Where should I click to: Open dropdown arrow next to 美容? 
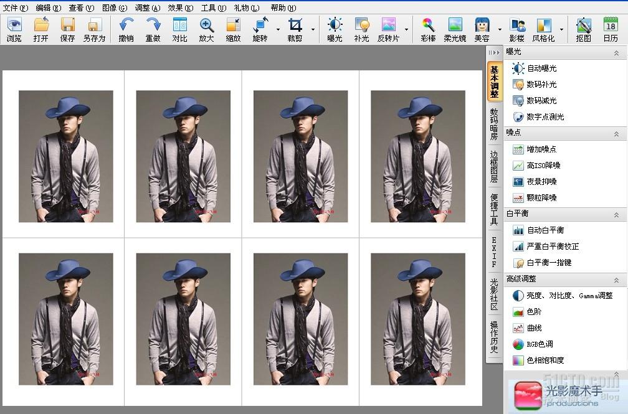click(x=500, y=30)
